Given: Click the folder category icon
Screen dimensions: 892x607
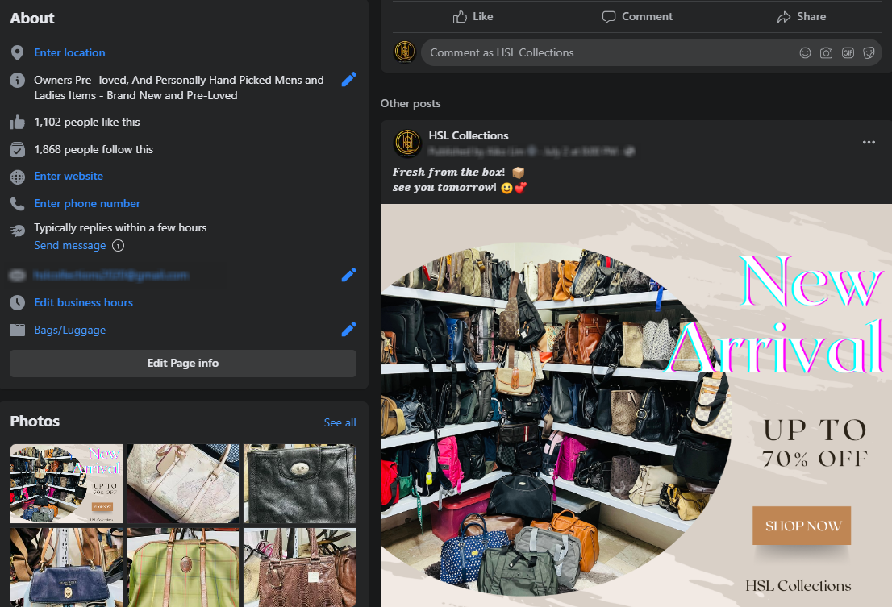Looking at the screenshot, I should point(17,331).
